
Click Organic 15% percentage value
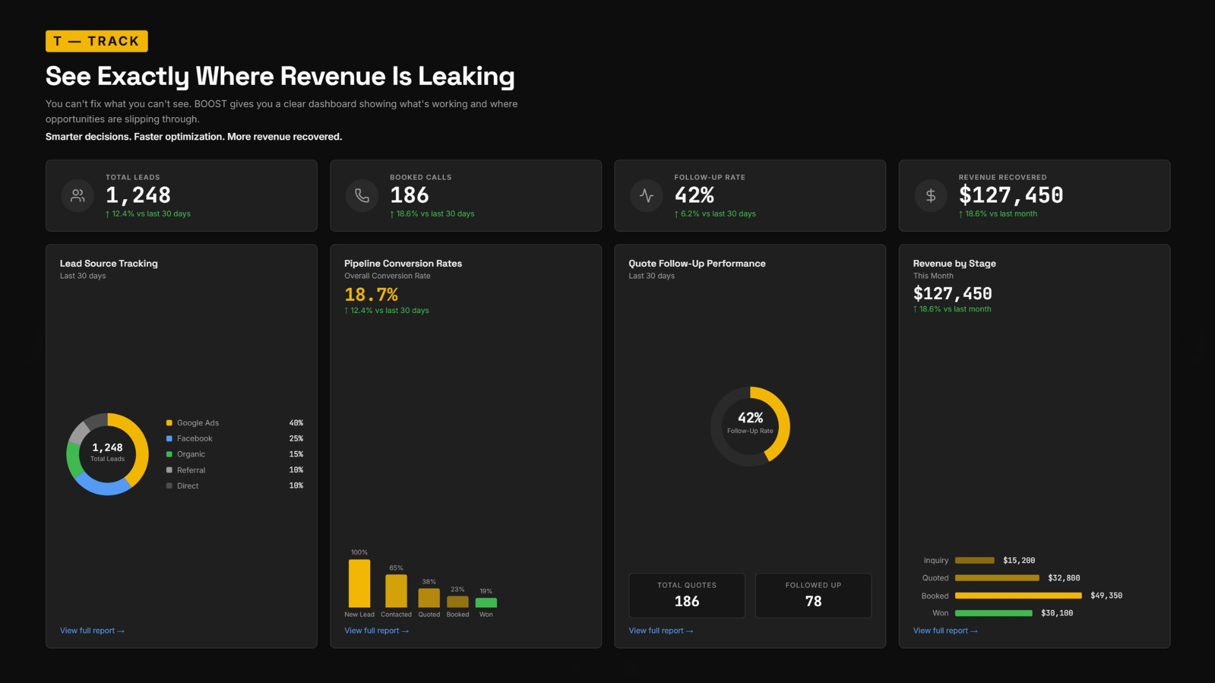pyautogui.click(x=296, y=454)
